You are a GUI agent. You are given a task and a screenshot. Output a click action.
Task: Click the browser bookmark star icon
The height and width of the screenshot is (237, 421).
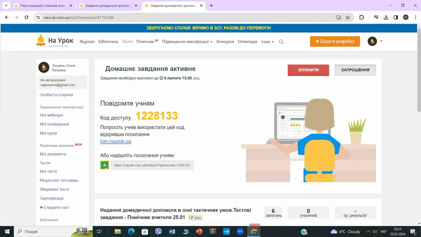click(348, 17)
